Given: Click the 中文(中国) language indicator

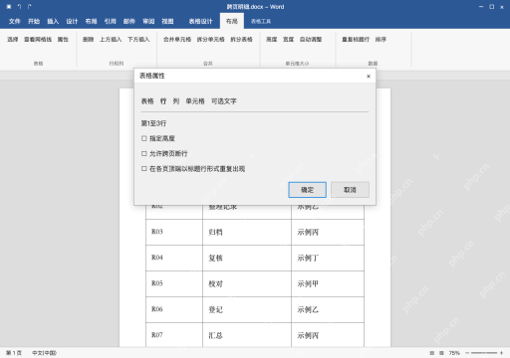Looking at the screenshot, I should 44,353.
